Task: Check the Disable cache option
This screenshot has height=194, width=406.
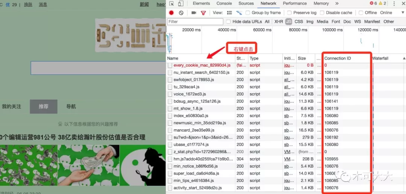Action: coord(322,13)
